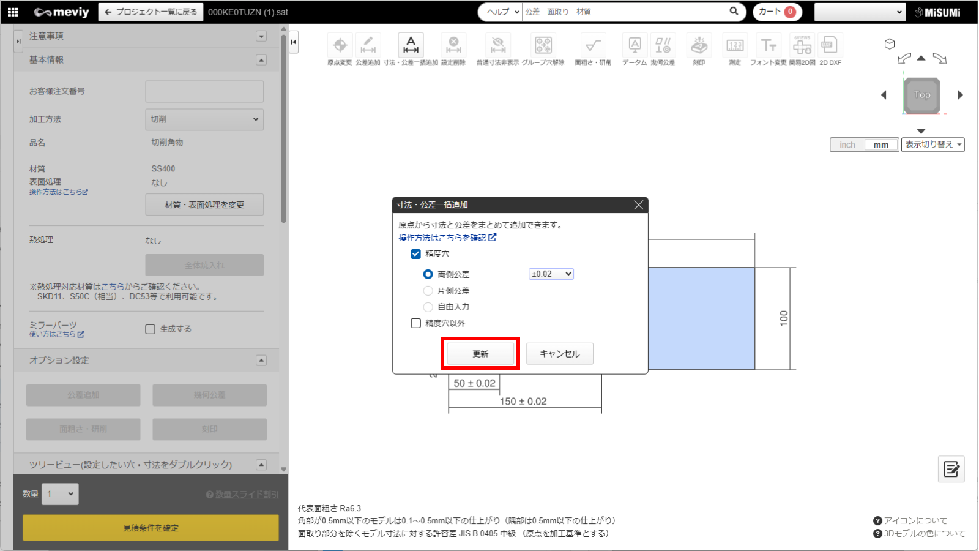Click the お客様注文番号 input field
Image resolution: width=979 pixels, height=551 pixels.
(204, 92)
